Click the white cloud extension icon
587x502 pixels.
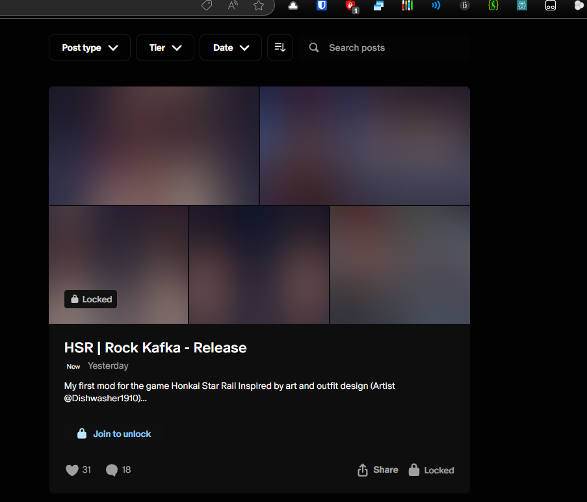[293, 6]
